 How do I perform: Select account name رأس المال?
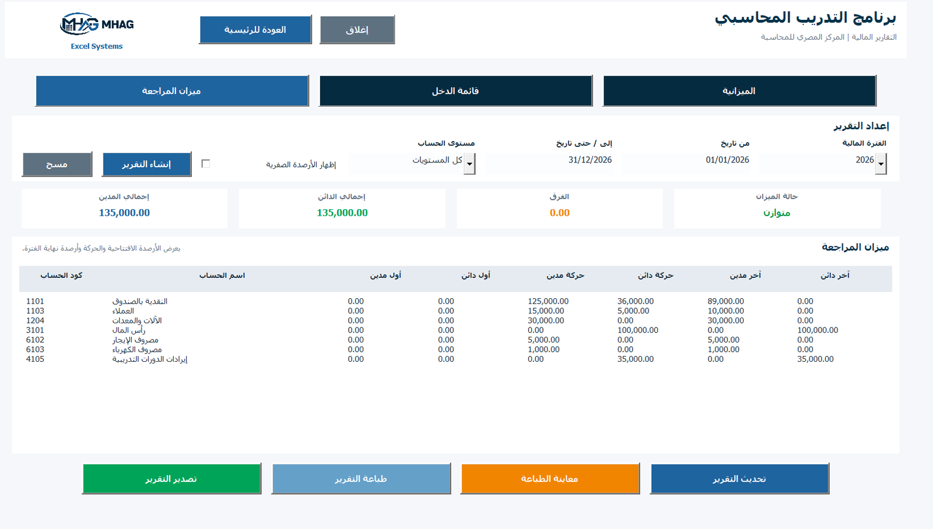point(128,330)
